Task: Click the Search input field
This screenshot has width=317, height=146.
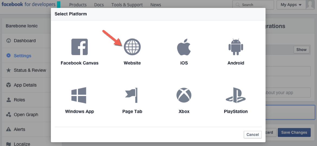Action: coord(253,5)
